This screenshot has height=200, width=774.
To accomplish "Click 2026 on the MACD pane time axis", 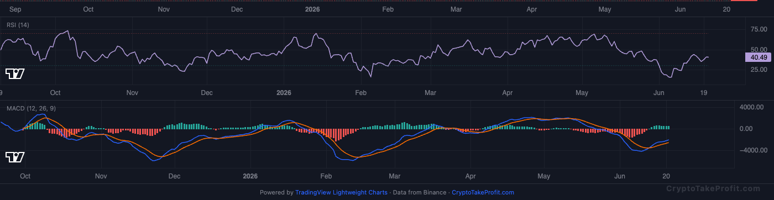I will [250, 176].
